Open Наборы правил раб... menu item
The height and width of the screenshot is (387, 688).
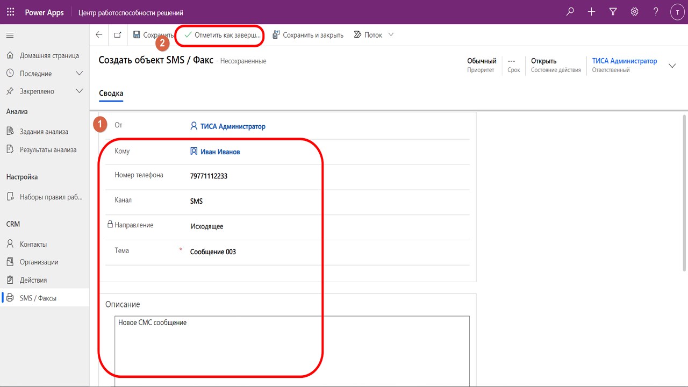click(52, 197)
